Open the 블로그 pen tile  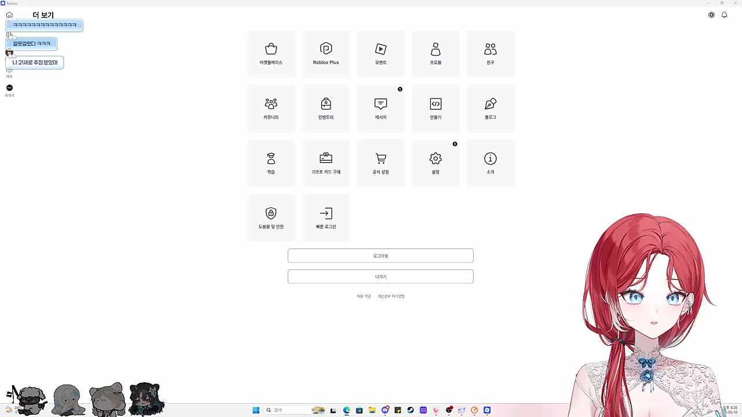click(490, 108)
